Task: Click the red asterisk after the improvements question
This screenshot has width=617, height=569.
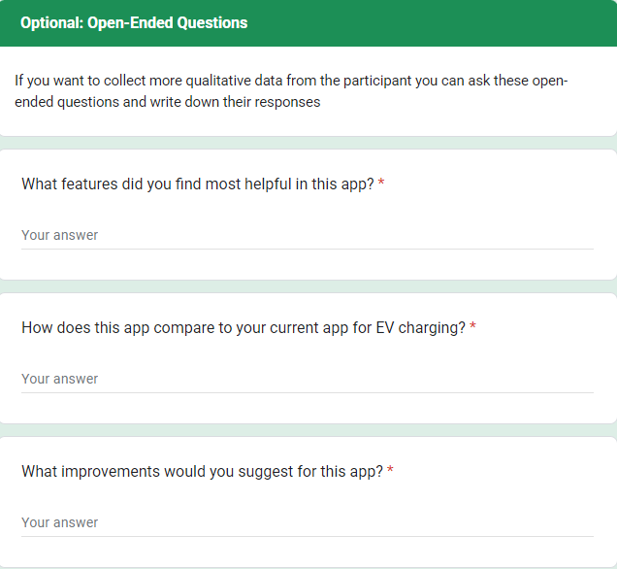Action: [390, 472]
